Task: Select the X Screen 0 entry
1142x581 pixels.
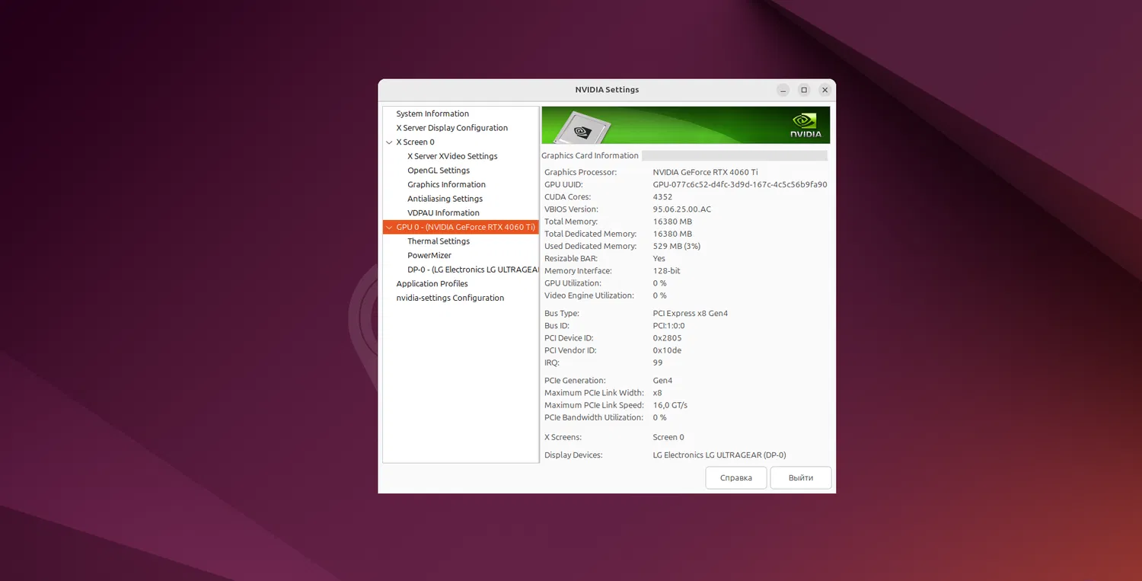Action: click(415, 142)
